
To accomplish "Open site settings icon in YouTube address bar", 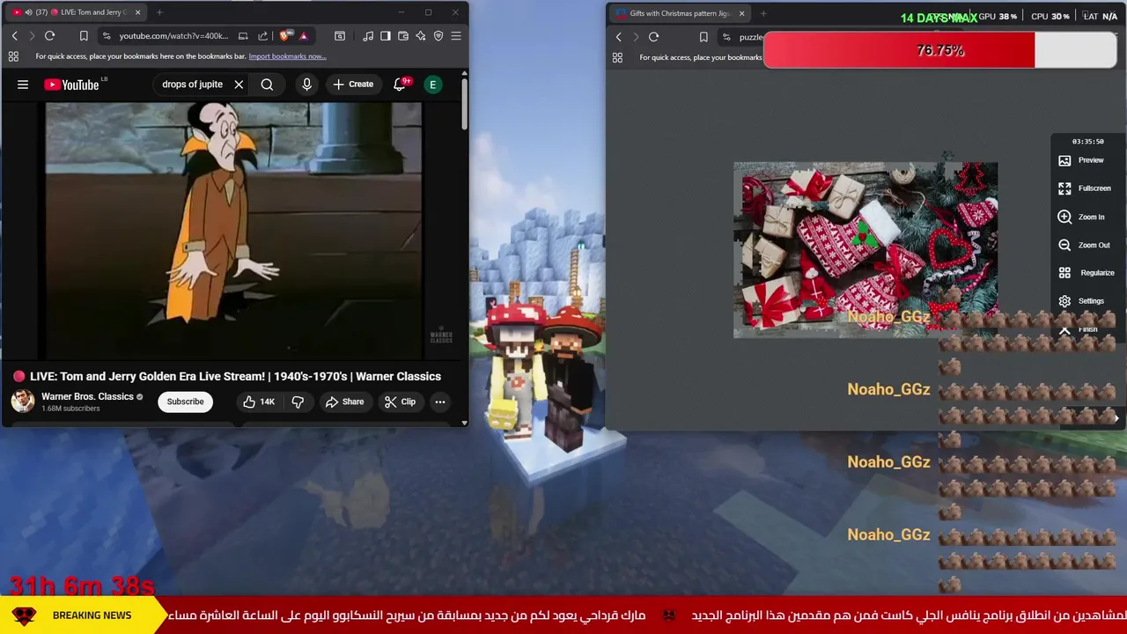I will [107, 36].
